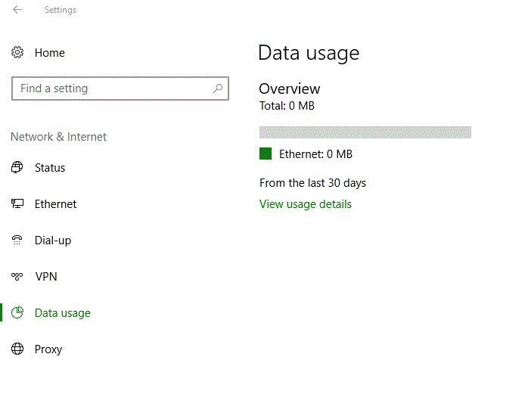
Task: Go to Settings Home
Action: (50, 53)
